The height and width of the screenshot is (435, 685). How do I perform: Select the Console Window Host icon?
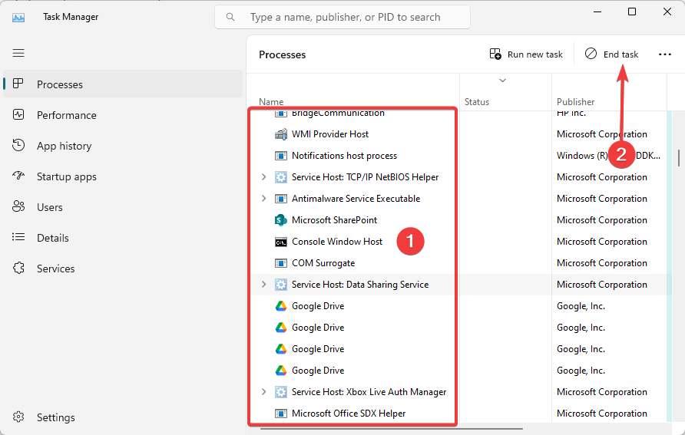pos(281,242)
